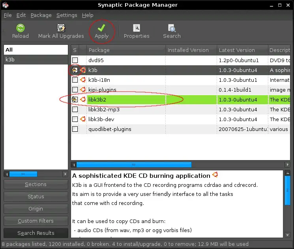Toggle the kipi-plugins package checkbox

coord(75,90)
